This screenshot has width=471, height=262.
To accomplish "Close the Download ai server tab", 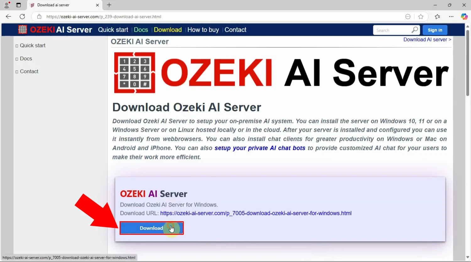I will (97, 5).
